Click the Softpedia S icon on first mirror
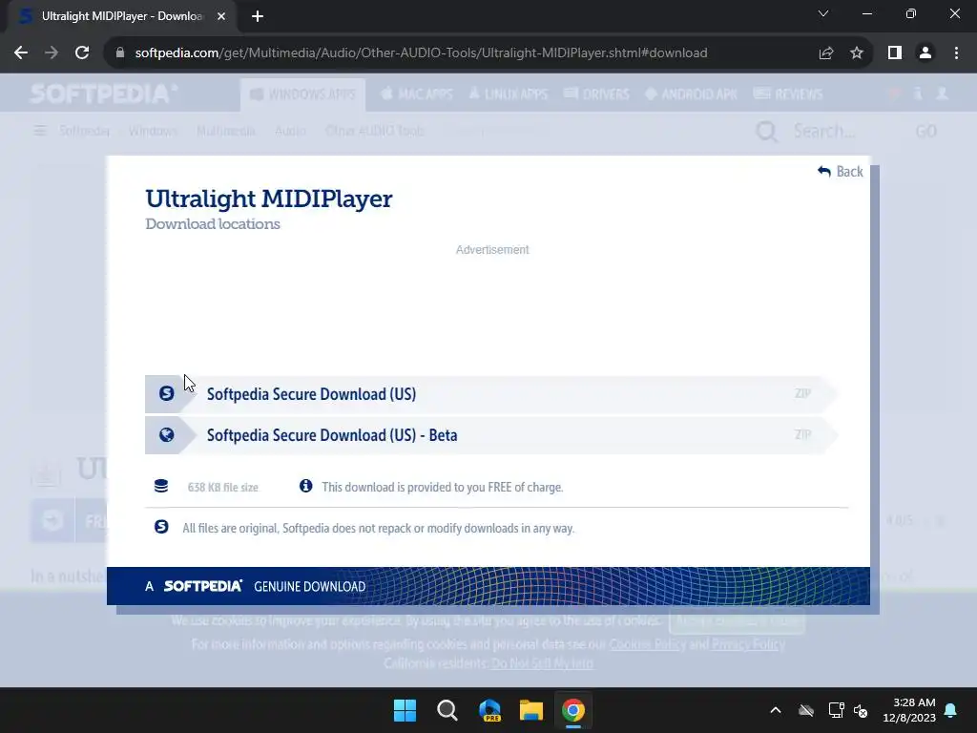The width and height of the screenshot is (977, 733). tap(166, 393)
